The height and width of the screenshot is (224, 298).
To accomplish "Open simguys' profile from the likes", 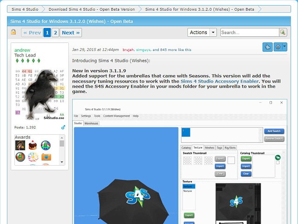I will click(143, 50).
